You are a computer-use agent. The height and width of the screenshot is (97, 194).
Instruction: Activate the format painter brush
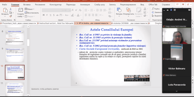(x=11, y=16)
